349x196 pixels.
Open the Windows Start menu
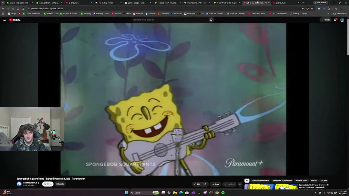click(126, 193)
